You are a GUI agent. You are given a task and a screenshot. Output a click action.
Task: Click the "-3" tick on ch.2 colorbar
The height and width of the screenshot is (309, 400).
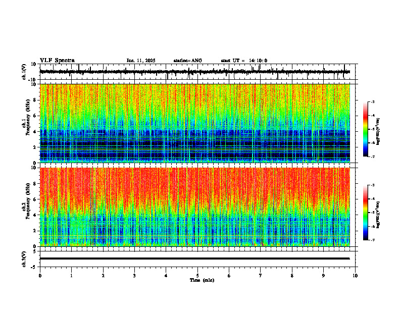coord(373,185)
